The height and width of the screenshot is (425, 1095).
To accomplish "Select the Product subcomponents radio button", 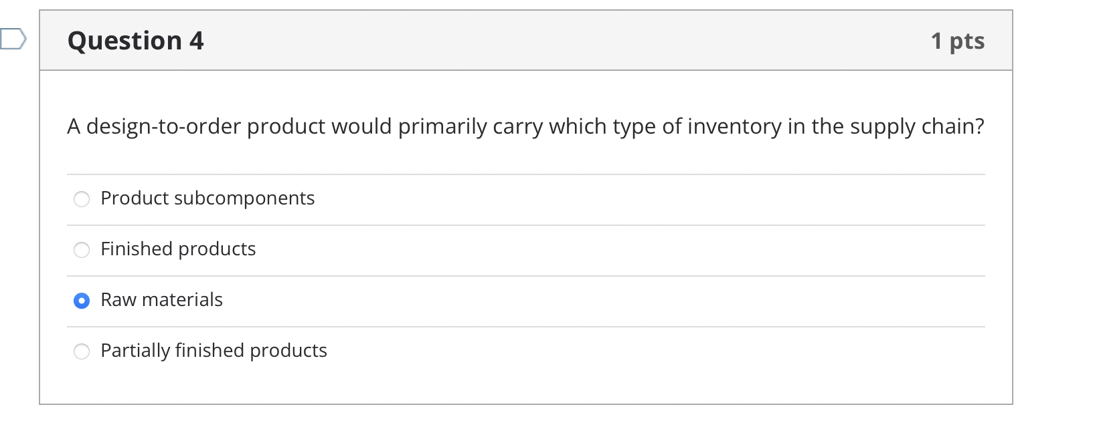I will click(x=81, y=198).
